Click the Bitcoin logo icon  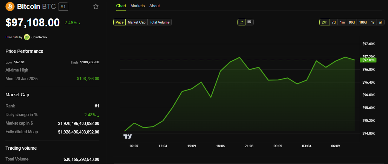(x=10, y=6)
